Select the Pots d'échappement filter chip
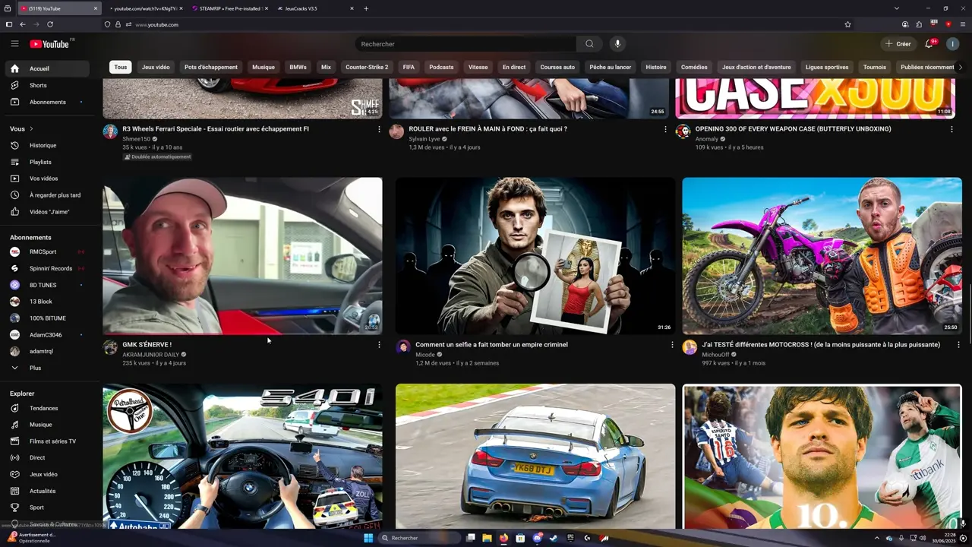The image size is (972, 547). (211, 67)
